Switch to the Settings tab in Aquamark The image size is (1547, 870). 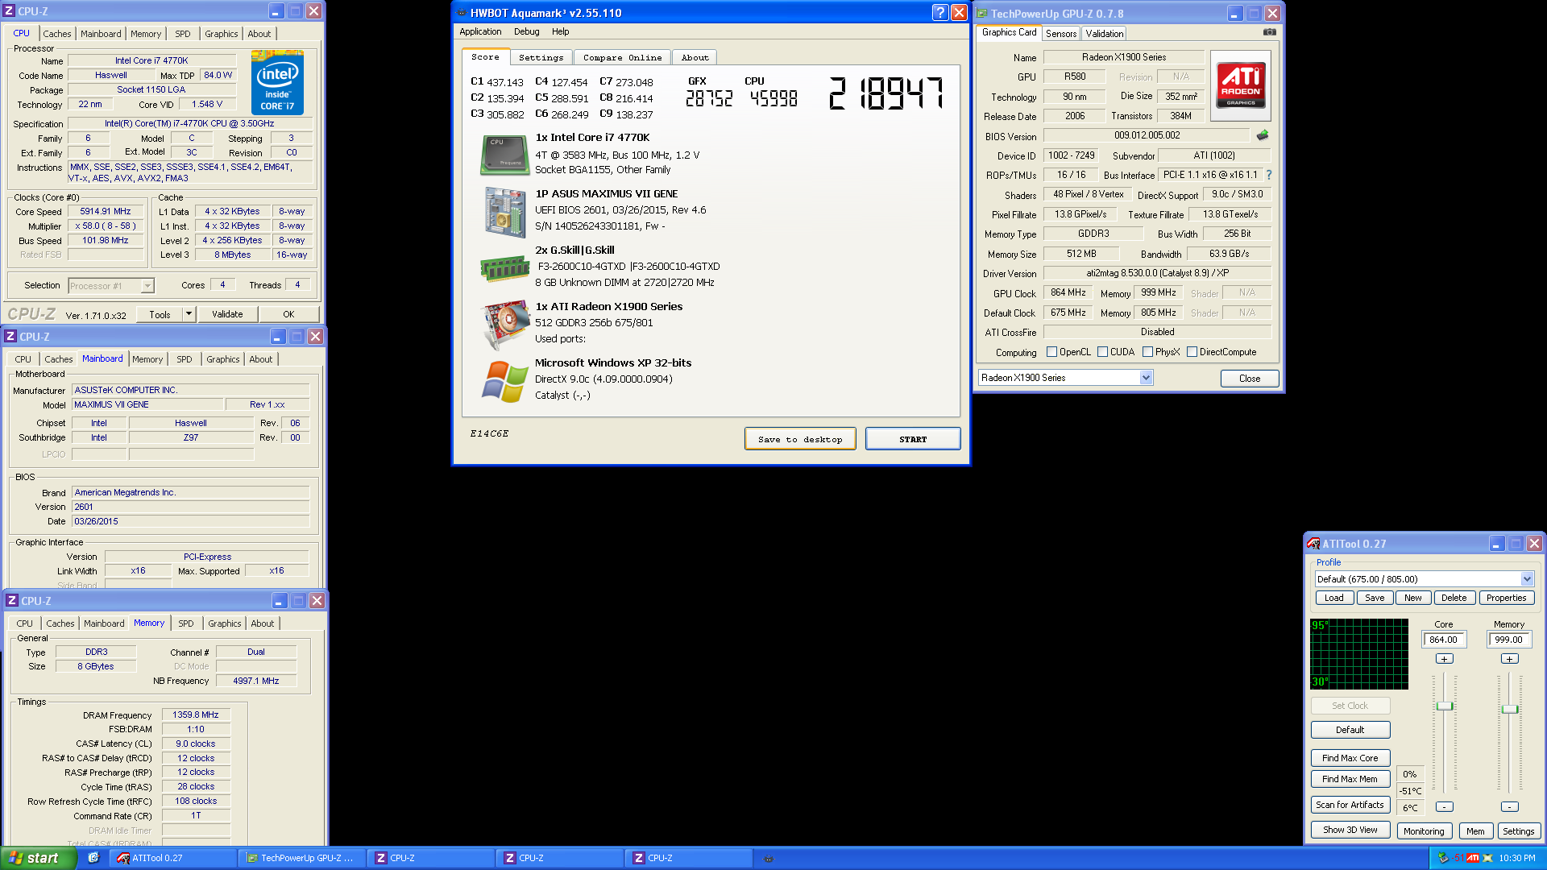(x=541, y=58)
